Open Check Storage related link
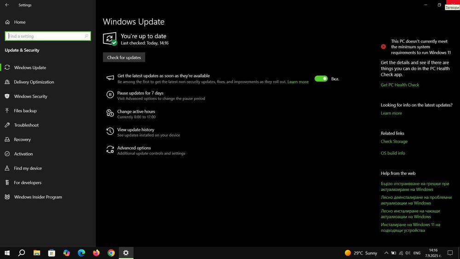 (x=394, y=141)
